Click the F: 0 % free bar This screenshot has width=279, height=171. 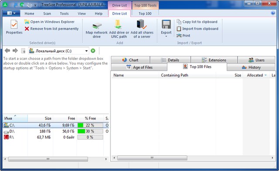(90, 137)
